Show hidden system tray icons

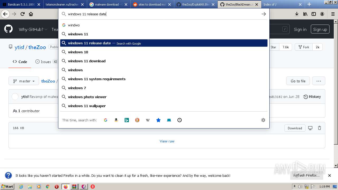295,187
